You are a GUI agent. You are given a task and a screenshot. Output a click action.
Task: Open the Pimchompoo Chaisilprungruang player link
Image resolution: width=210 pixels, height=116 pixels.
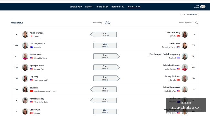[165, 54]
